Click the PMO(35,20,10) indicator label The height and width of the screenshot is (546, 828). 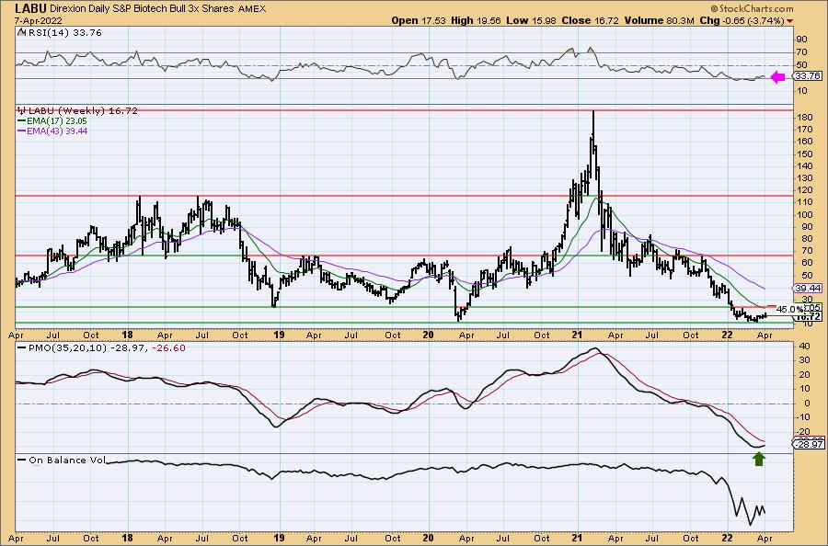click(67, 348)
